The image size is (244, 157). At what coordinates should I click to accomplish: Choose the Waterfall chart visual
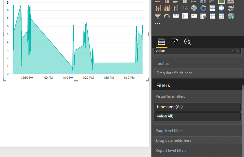[x=176, y=8]
